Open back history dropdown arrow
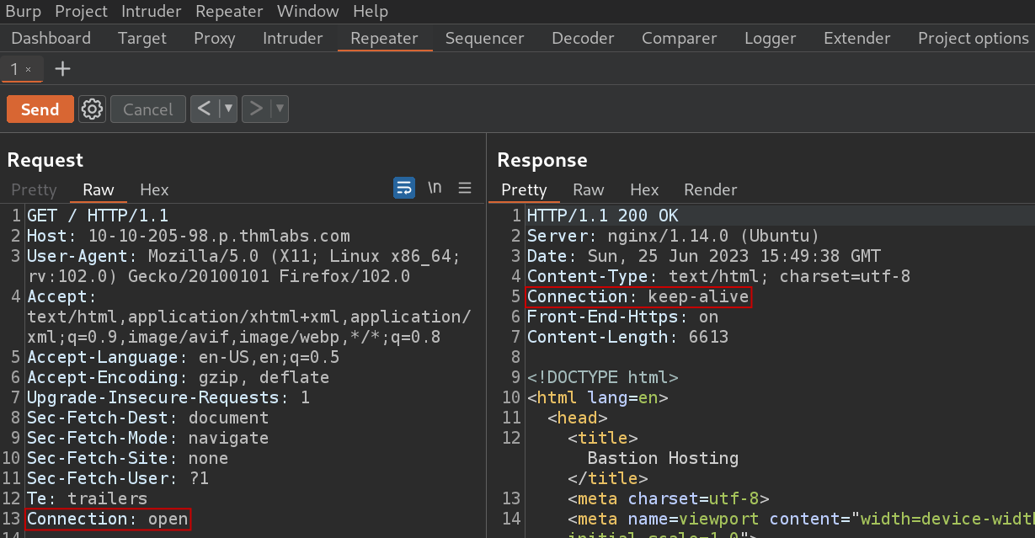The width and height of the screenshot is (1035, 538). pos(227,109)
